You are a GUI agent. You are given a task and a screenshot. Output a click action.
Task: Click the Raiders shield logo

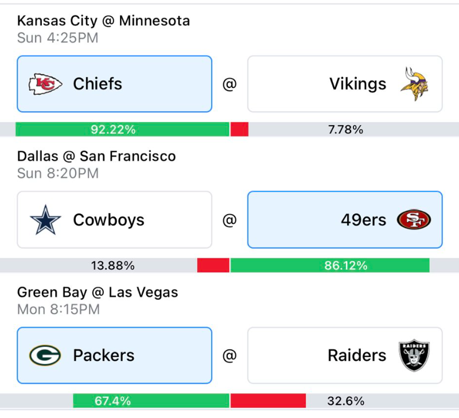click(414, 355)
